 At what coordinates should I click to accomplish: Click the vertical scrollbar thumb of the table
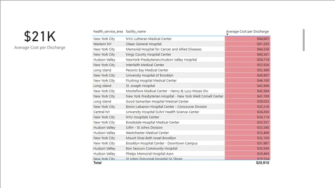pos(304,40)
